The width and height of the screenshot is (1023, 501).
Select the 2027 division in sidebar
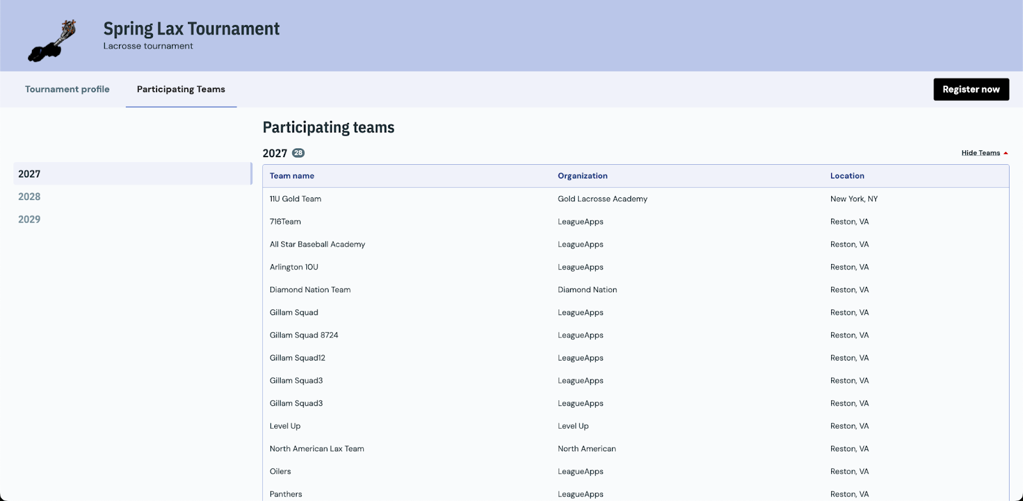[x=132, y=174]
